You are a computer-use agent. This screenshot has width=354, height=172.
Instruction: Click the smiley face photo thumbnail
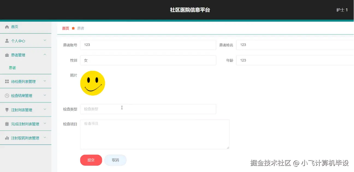click(93, 83)
